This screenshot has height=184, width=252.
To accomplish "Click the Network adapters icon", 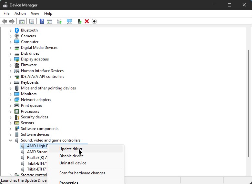I will point(17,100).
